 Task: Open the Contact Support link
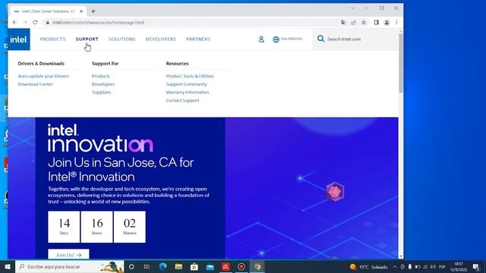coord(182,100)
